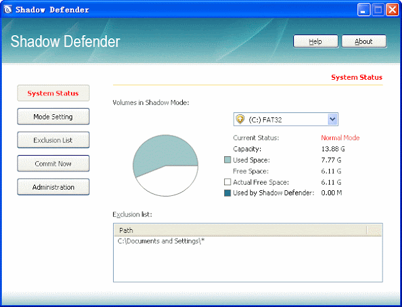Open the About dialog
The width and height of the screenshot is (402, 307).
[364, 41]
